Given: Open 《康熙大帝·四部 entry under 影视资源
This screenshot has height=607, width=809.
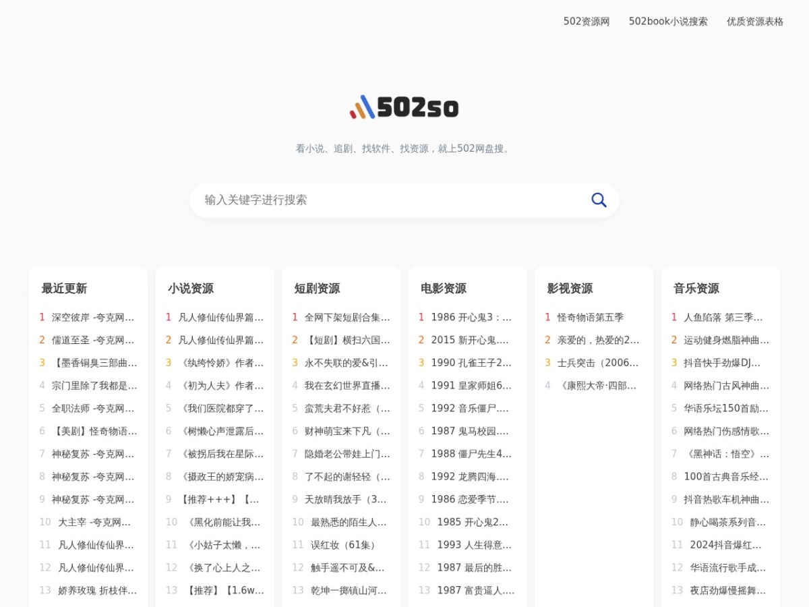Looking at the screenshot, I should tap(598, 386).
